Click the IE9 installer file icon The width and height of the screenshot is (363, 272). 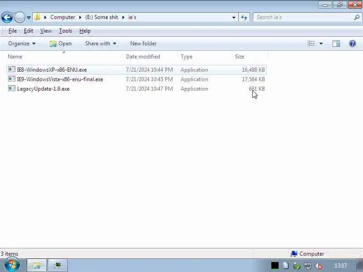12,79
